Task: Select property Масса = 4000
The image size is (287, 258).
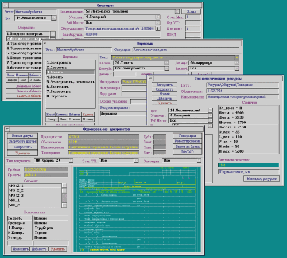Action: (249, 113)
